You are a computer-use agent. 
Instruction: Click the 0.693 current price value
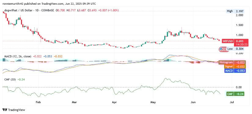point(239,41)
